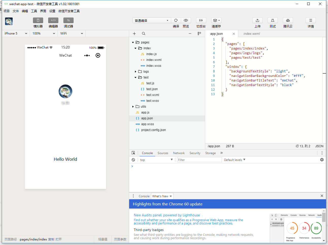
Task: Close the devtools drawer
Action: coord(322,196)
